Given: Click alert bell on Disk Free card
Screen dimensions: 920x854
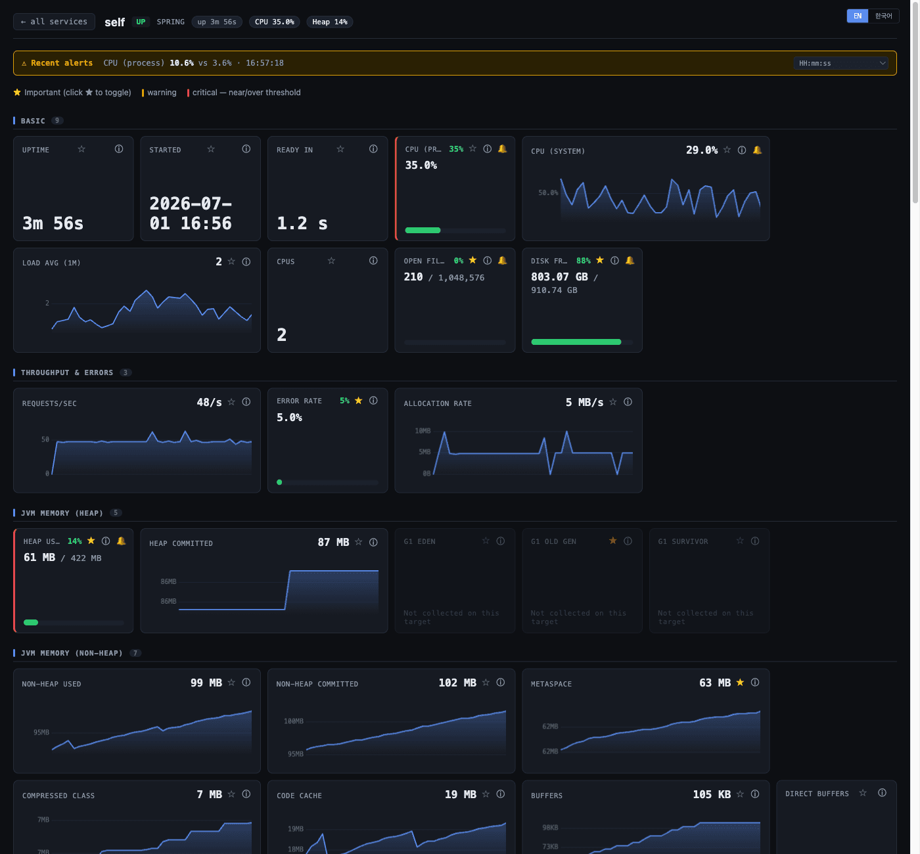Looking at the screenshot, I should pyautogui.click(x=630, y=261).
